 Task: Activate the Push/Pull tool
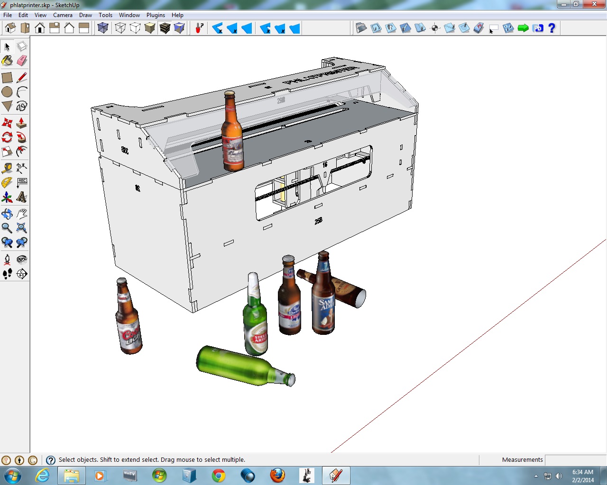[22, 123]
